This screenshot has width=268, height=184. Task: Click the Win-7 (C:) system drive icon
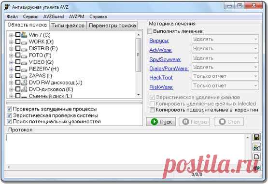pyautogui.click(x=24, y=35)
